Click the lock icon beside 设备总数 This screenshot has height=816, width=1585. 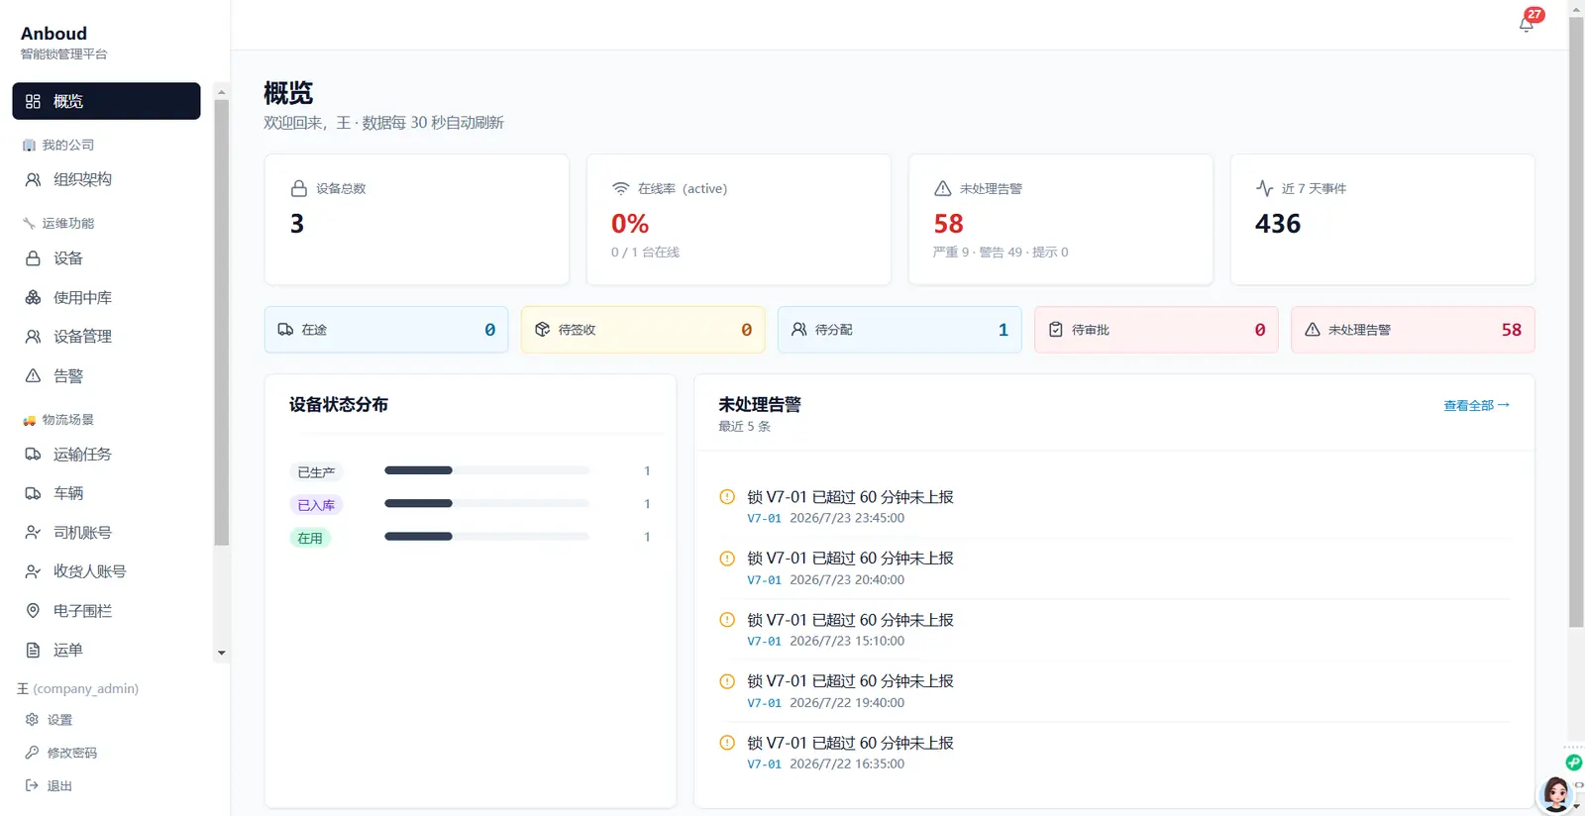(x=298, y=188)
